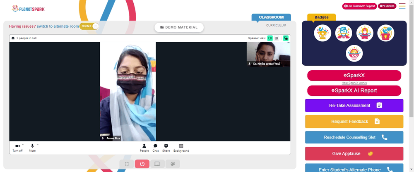
Task: Toggle the self-view picture-in-picture icon
Action: (286, 38)
